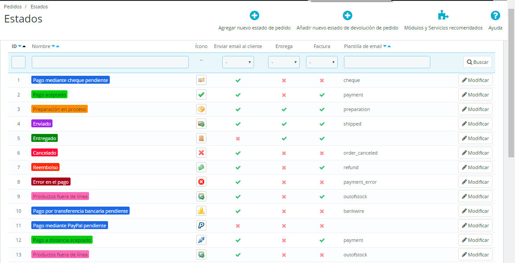Open Enviar email al cliente filter dropdown
Screen dimensions: 515x263
[x=238, y=62]
